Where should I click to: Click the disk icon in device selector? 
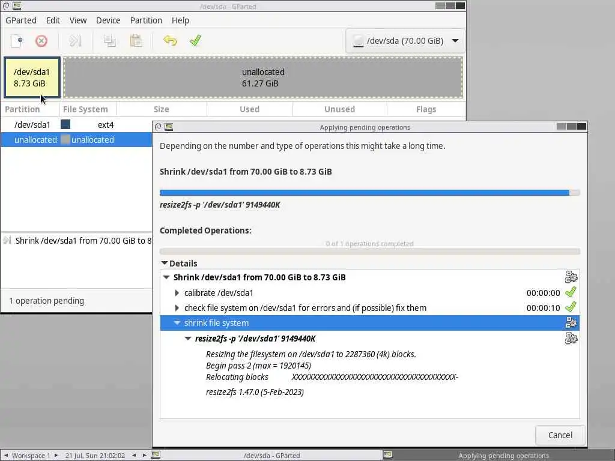[358, 41]
